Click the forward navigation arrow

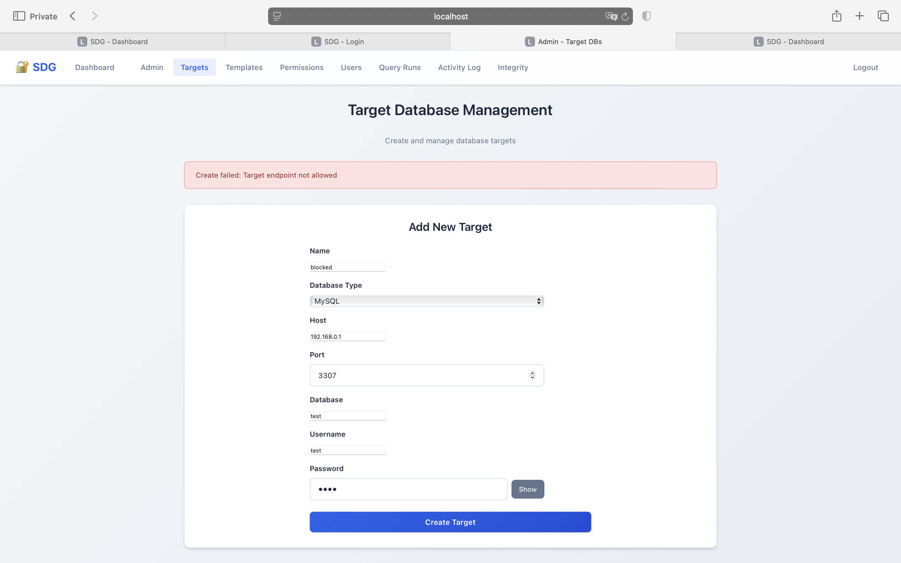pos(94,16)
